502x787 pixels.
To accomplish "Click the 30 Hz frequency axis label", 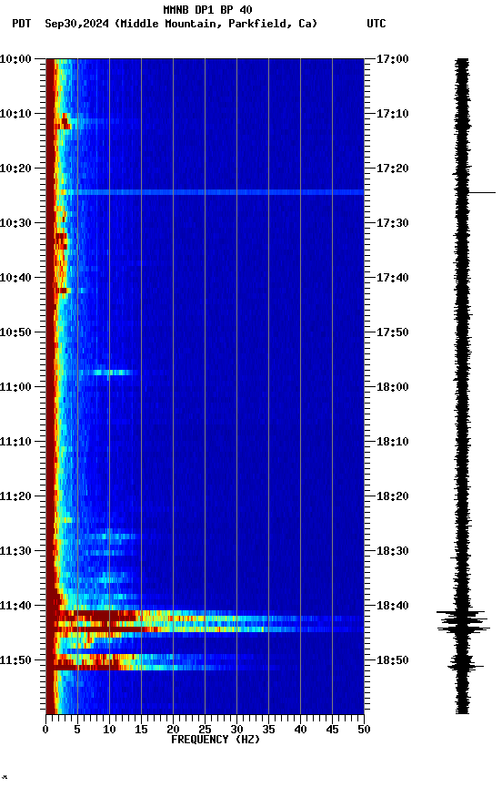I will coord(236,730).
